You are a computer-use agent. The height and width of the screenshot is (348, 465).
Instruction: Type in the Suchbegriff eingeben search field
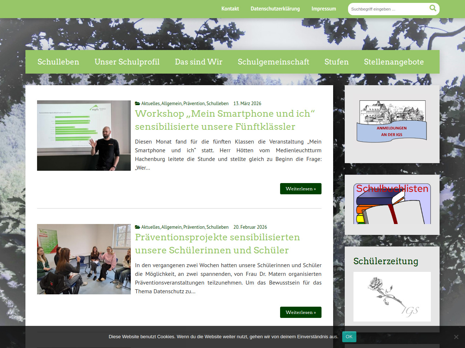387,9
